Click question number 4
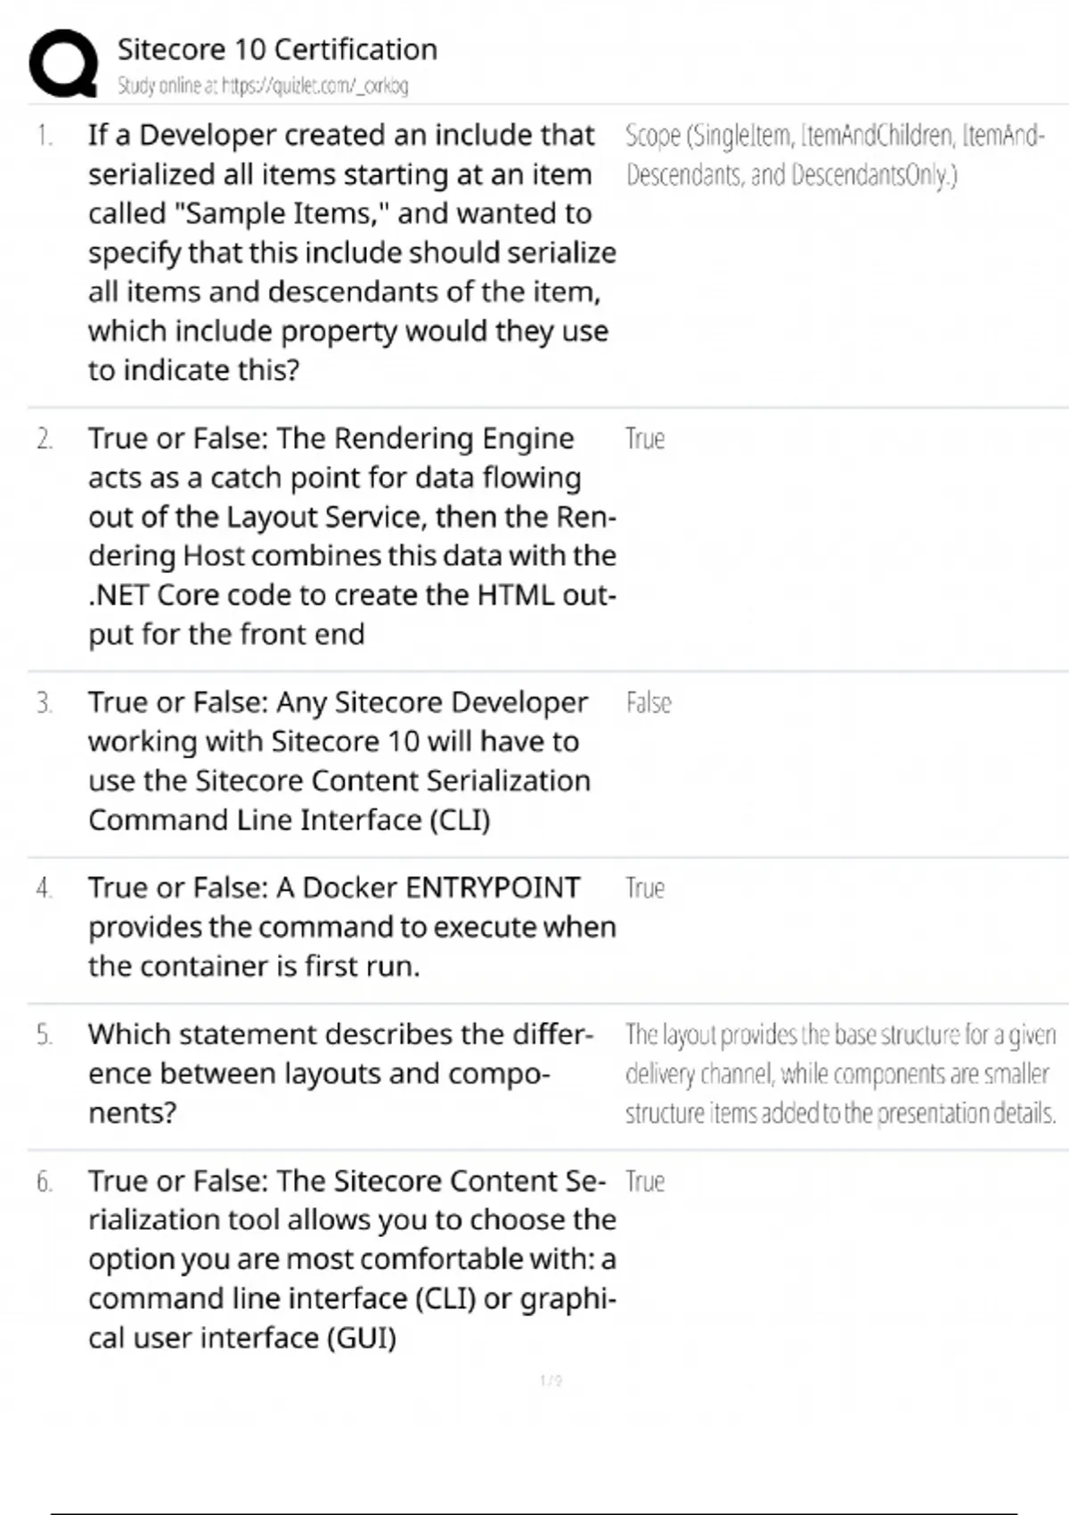The image size is (1069, 1515). click(45, 888)
